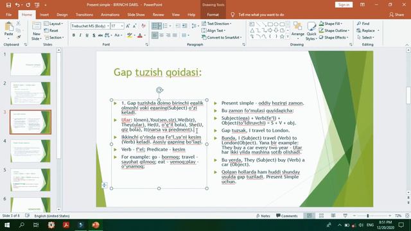Viewport: 411px width, 231px height.
Task: Fit slide to current window icon
Action: (x=407, y=216)
